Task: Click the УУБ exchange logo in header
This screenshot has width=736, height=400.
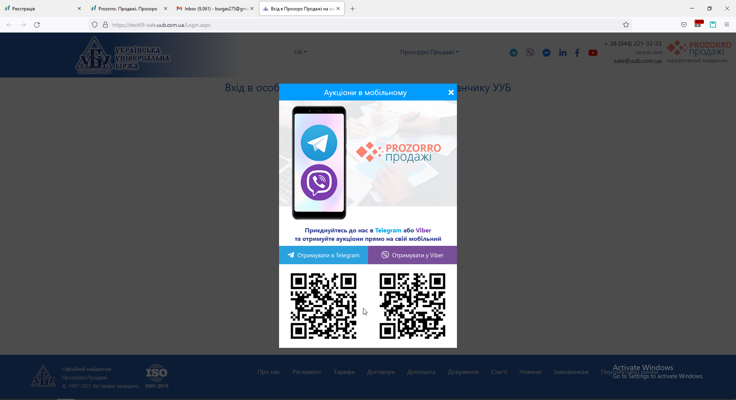Action: pos(123,55)
